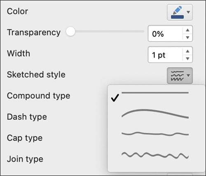Image resolution: width=206 pixels, height=176 pixels.
Task: Choose the freehand wobbly line style
Action: (x=155, y=134)
